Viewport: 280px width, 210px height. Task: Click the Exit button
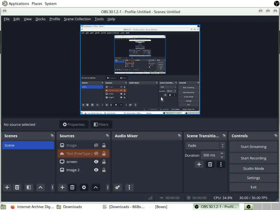(253, 187)
